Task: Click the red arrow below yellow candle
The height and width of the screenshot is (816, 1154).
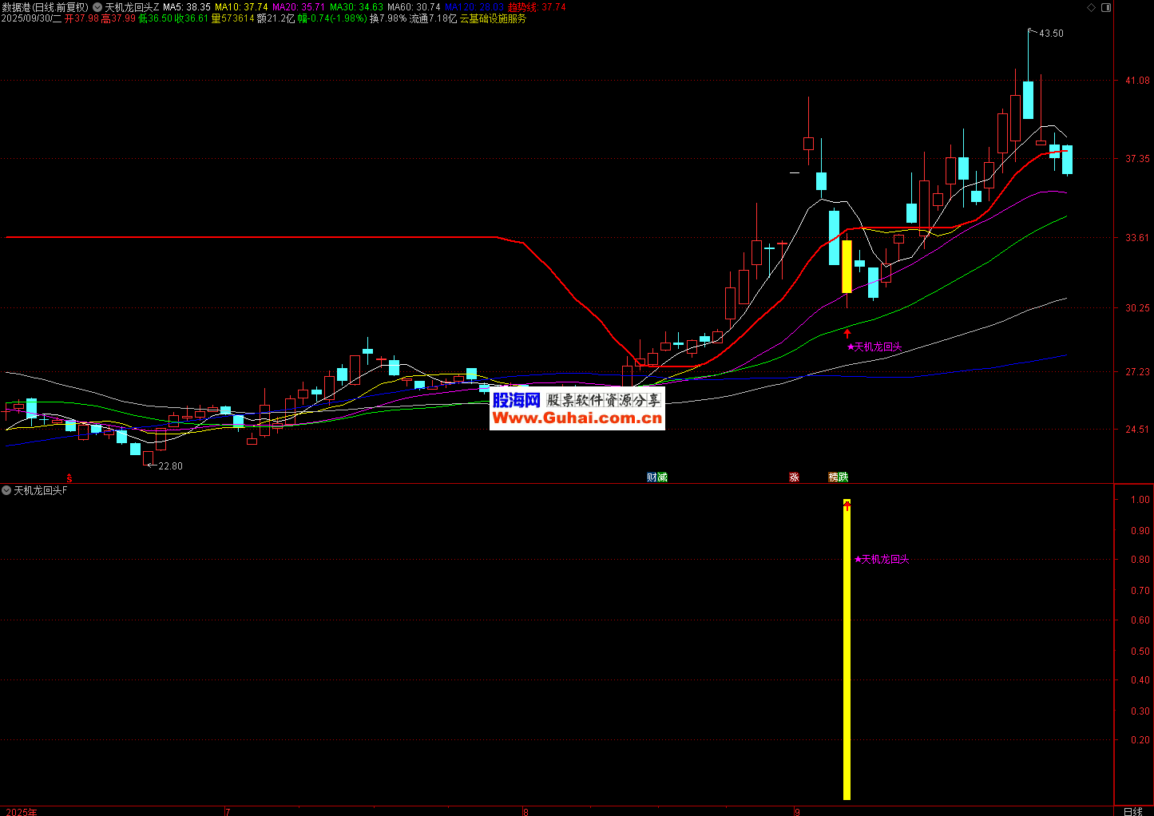Action: pos(847,332)
